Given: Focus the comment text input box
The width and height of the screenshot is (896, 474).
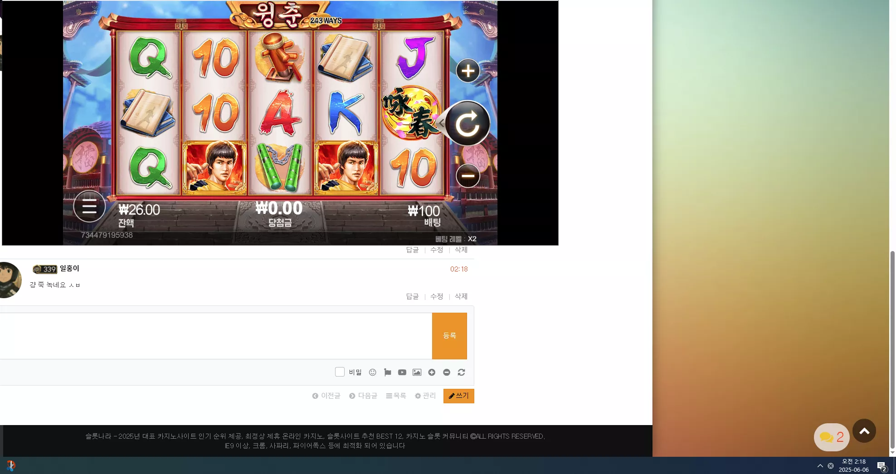Looking at the screenshot, I should coord(216,336).
